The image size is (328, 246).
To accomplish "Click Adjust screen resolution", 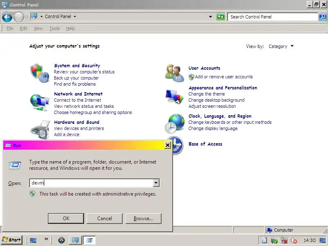I will click(x=212, y=106).
